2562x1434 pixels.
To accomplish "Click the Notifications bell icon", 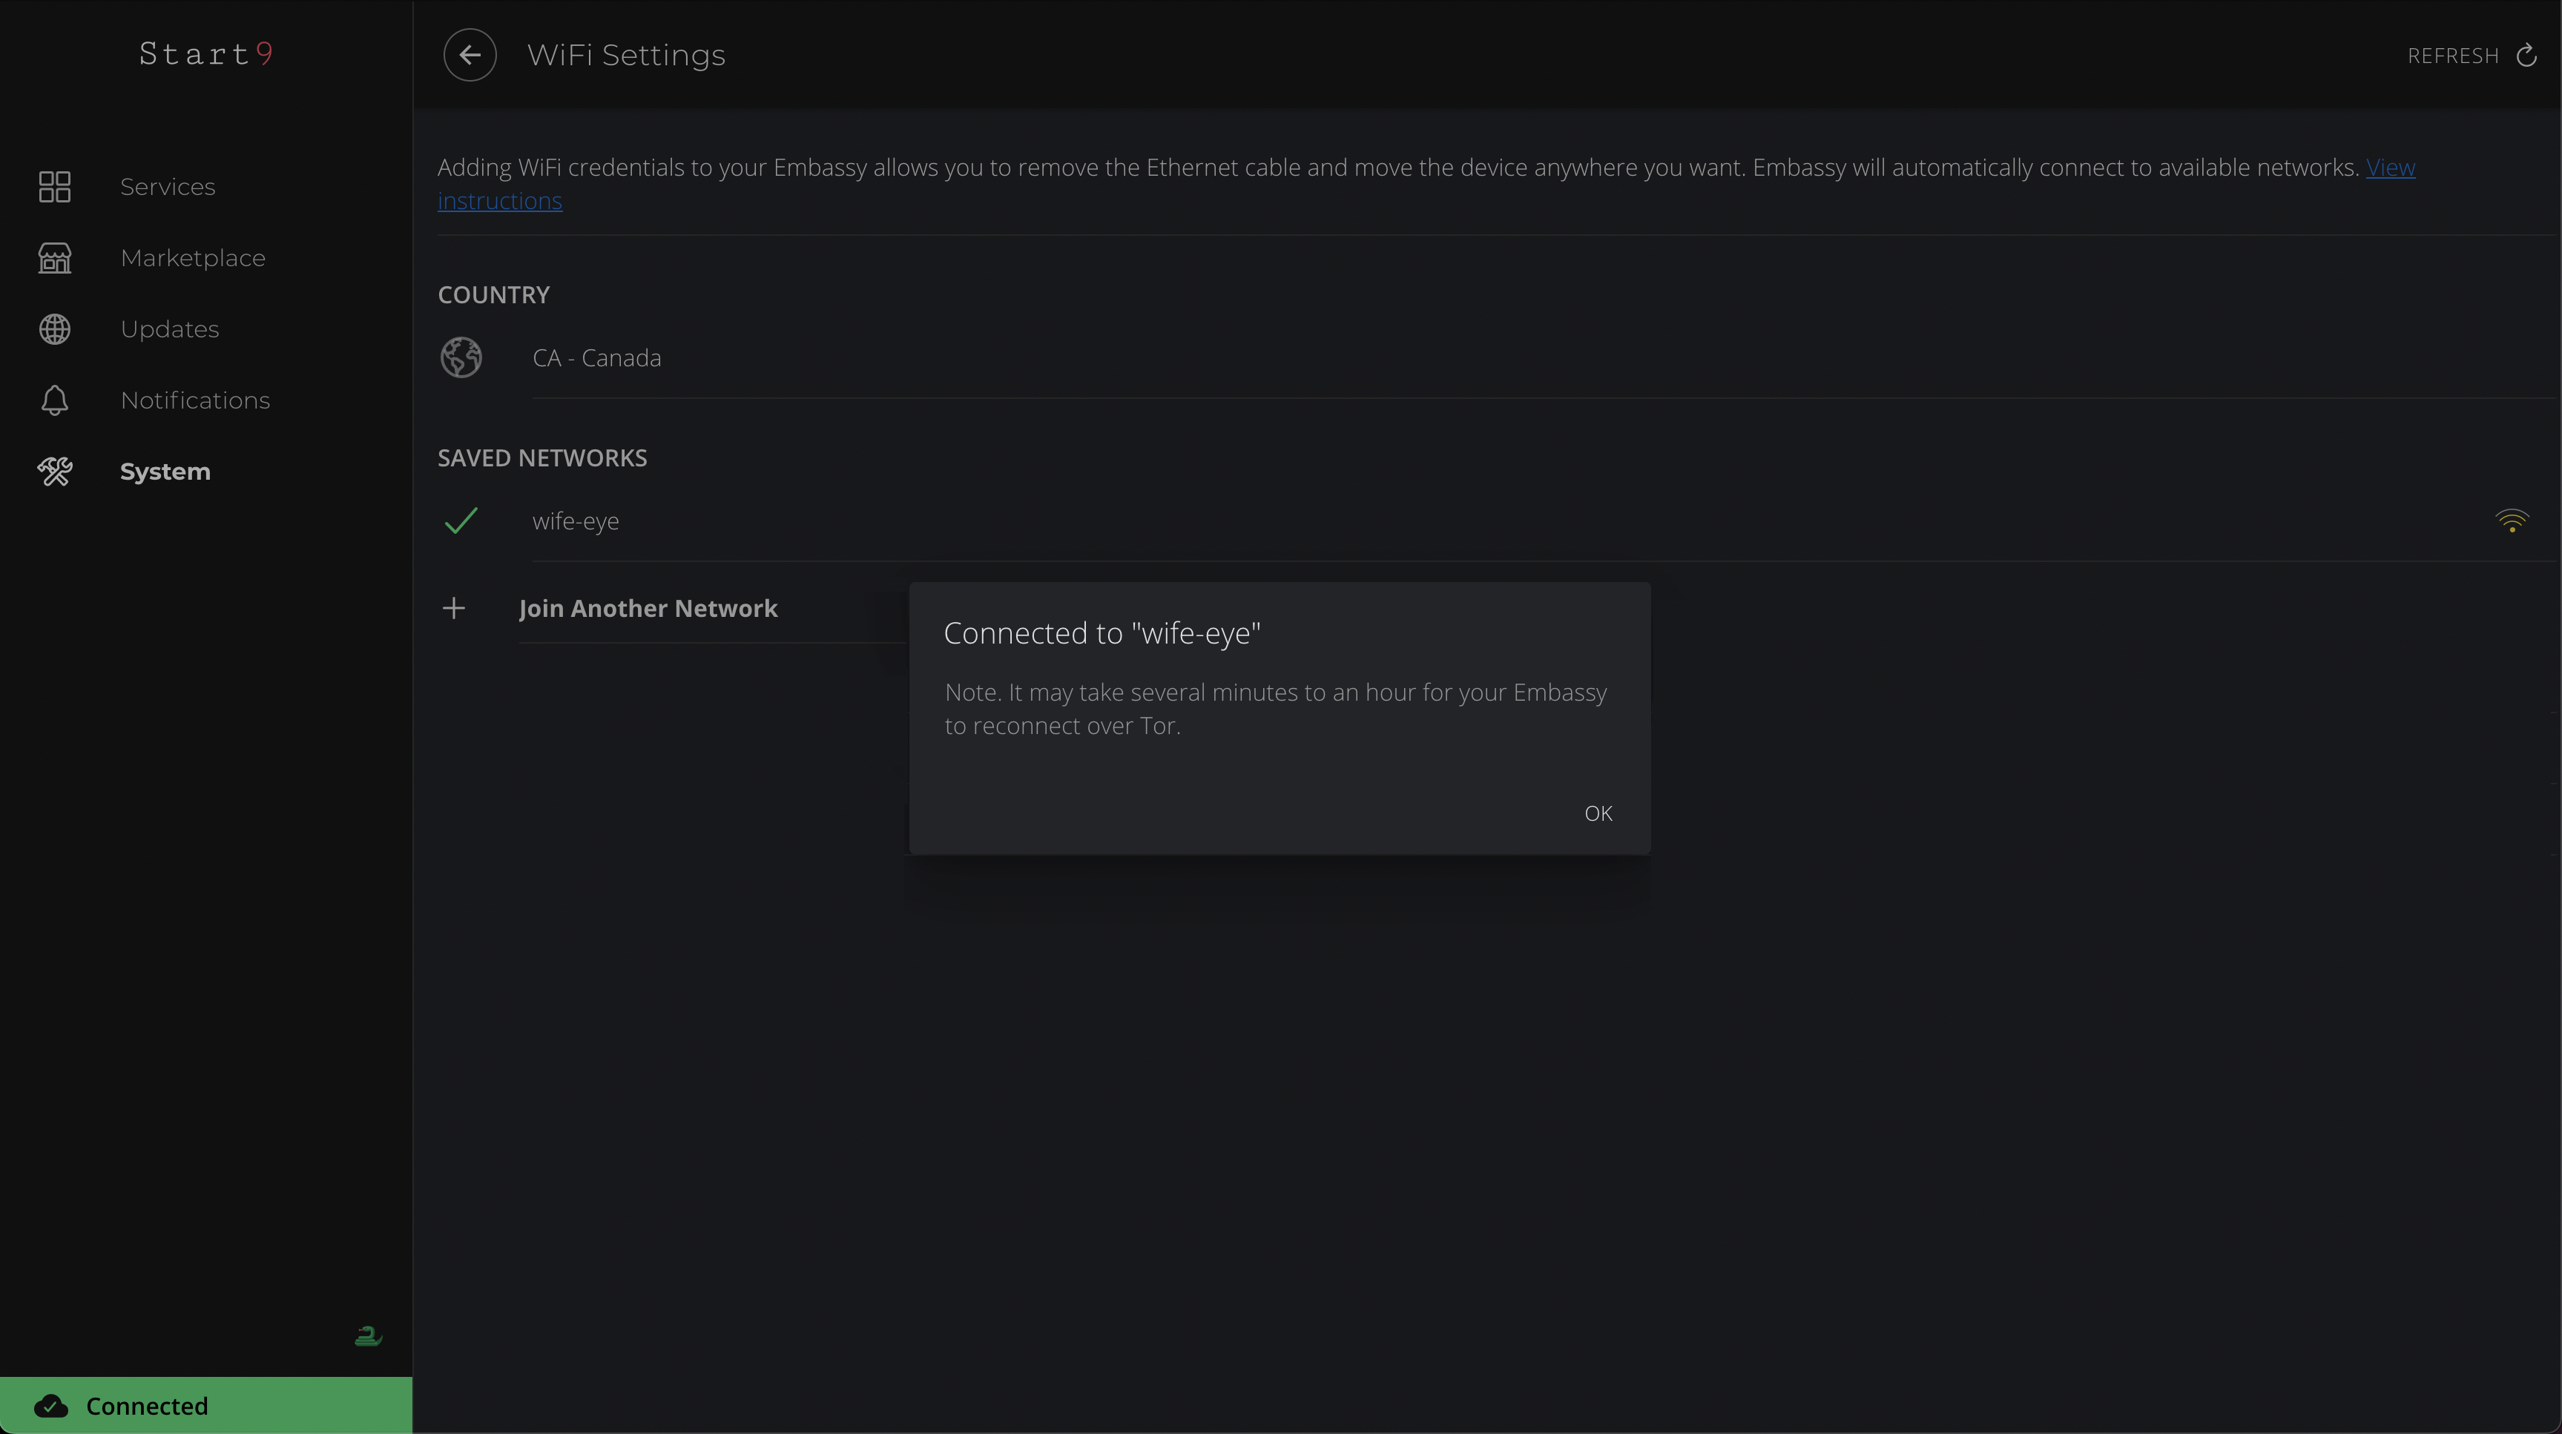I will tap(55, 401).
